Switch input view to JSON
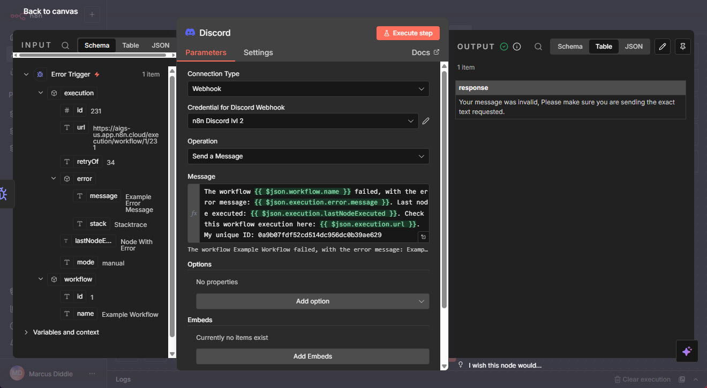The height and width of the screenshot is (388, 707). click(x=161, y=45)
